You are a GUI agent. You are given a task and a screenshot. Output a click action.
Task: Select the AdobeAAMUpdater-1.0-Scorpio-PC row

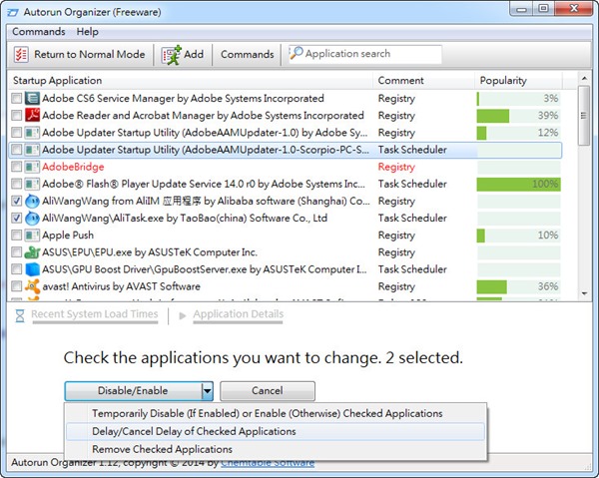(285, 150)
